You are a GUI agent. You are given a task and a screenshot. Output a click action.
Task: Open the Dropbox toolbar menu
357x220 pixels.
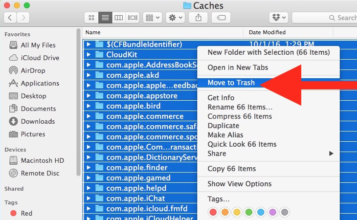click(279, 18)
